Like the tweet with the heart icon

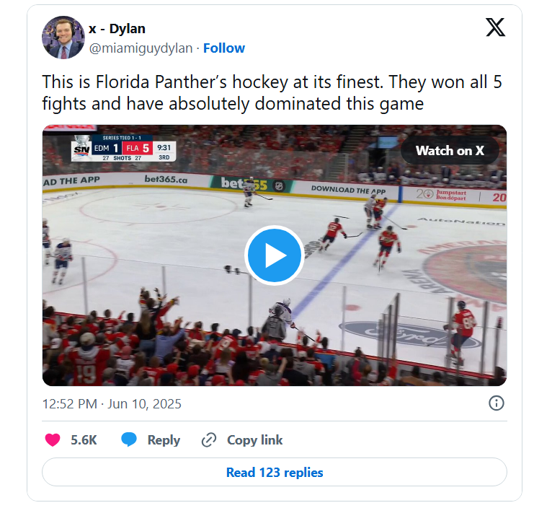point(53,439)
